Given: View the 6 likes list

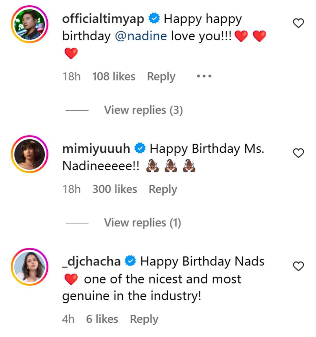Looking at the screenshot, I should tap(102, 319).
